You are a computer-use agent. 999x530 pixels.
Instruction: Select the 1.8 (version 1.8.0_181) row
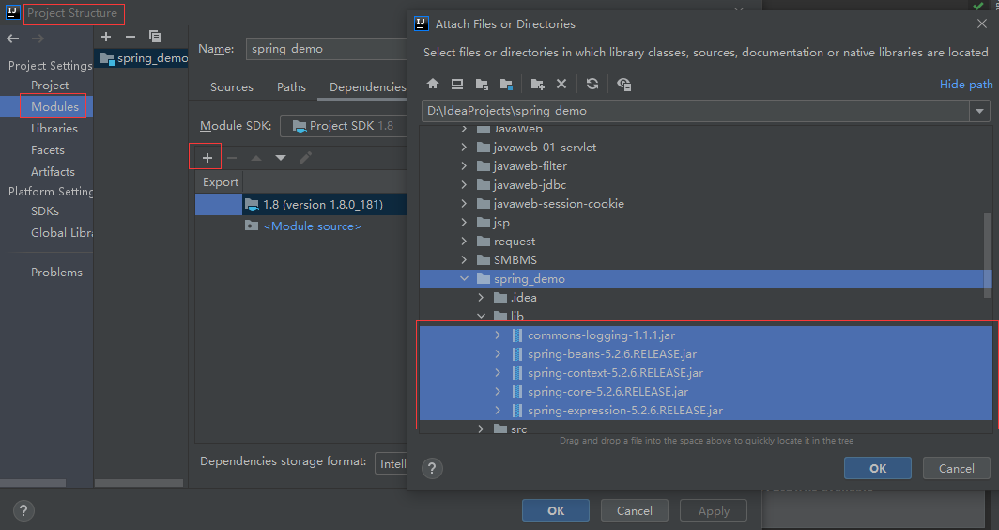(x=301, y=205)
